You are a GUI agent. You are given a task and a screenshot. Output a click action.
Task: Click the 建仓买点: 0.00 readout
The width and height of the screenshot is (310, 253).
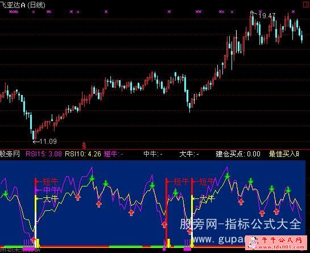(238, 154)
